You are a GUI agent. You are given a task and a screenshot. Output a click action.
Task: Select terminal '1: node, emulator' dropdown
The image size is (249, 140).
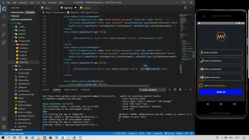click(x=152, y=90)
